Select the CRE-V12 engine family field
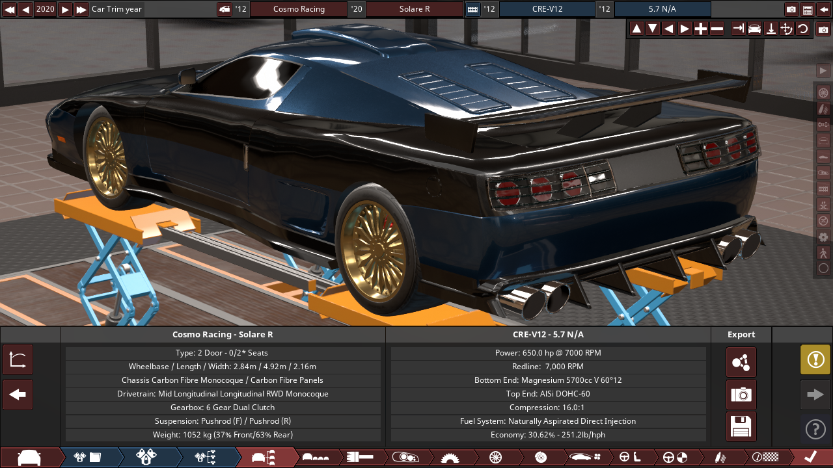 coord(547,9)
